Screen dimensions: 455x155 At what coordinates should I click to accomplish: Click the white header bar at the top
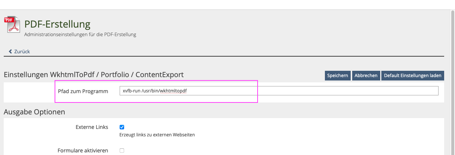[224, 4]
